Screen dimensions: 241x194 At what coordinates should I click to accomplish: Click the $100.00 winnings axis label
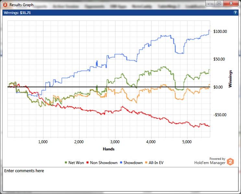[220, 32]
